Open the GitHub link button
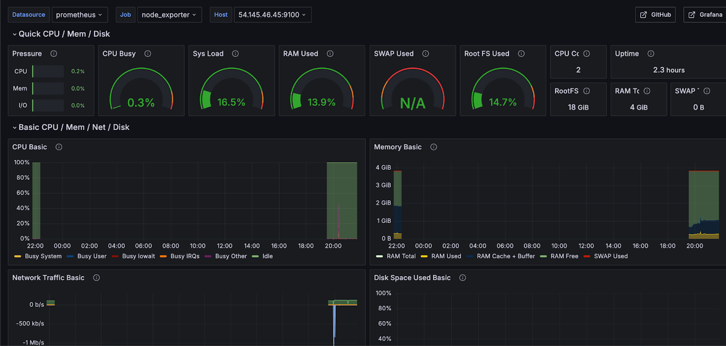This screenshot has height=346, width=726. coord(655,15)
